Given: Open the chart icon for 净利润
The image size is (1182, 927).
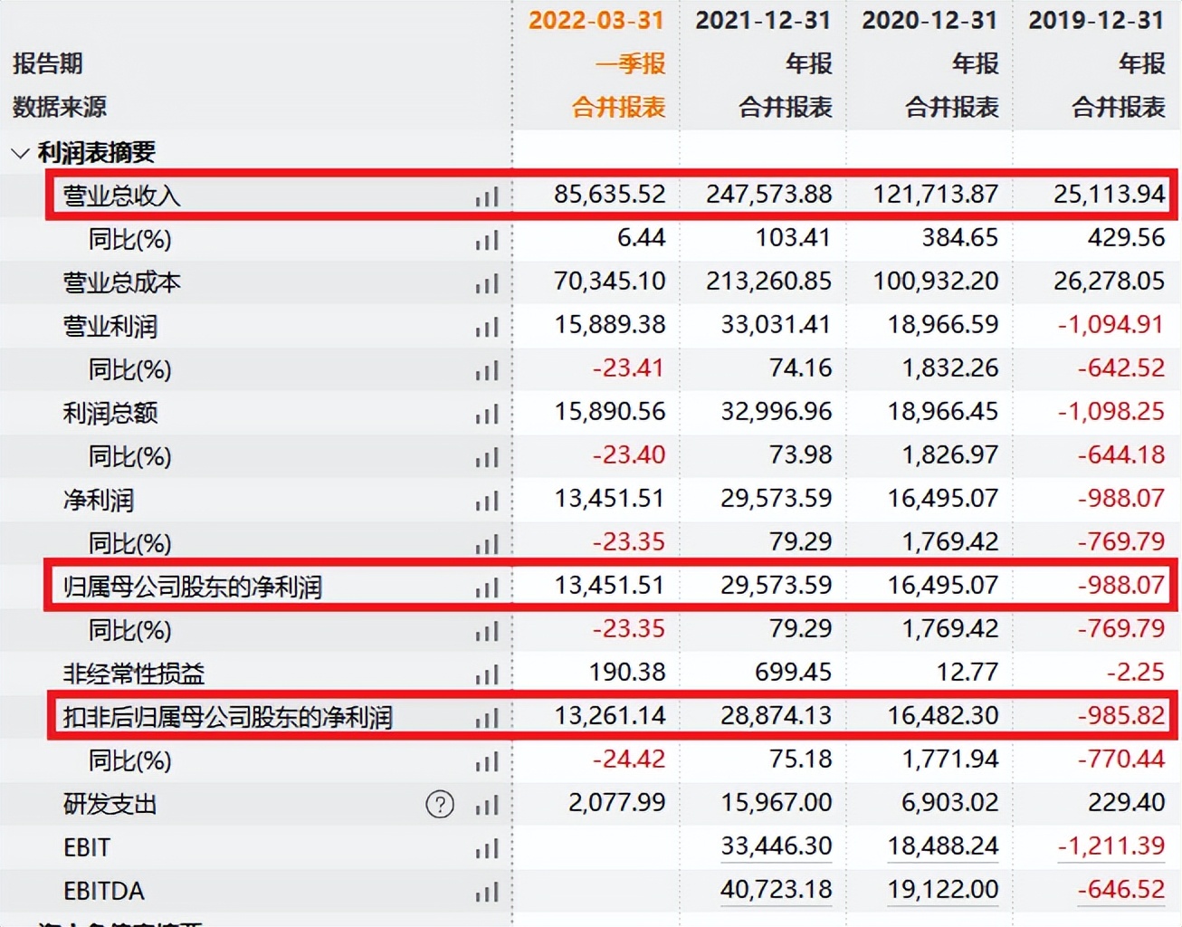Looking at the screenshot, I should tap(487, 501).
